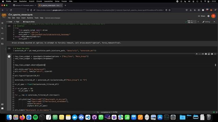Open the Edit menu in Colab
The height and width of the screenshot is (122, 218).
click(x=13, y=18)
